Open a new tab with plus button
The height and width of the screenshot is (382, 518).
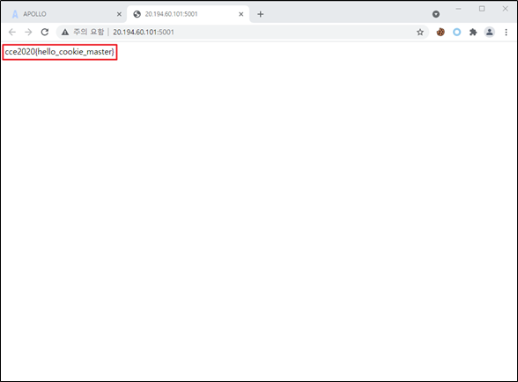[x=261, y=14]
